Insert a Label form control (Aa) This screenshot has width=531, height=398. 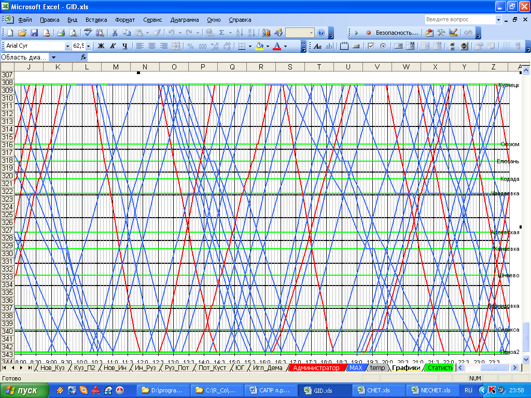coord(317,46)
